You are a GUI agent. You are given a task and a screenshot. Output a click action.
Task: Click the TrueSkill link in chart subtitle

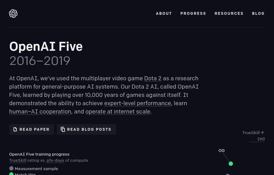coord(18,161)
